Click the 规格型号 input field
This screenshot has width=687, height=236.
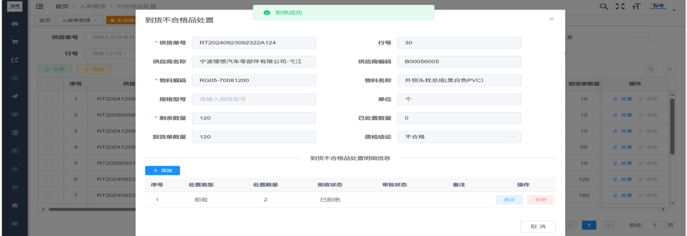tap(254, 99)
